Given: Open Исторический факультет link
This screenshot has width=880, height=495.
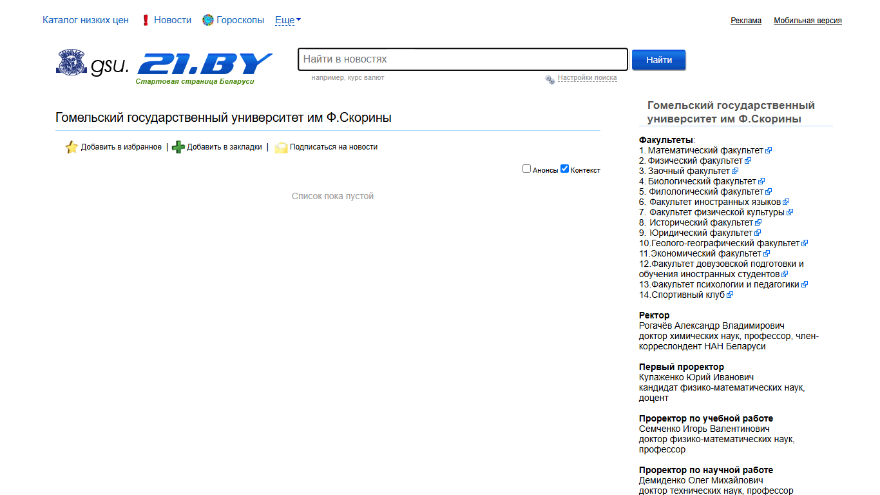Looking at the screenshot, I should [x=701, y=222].
